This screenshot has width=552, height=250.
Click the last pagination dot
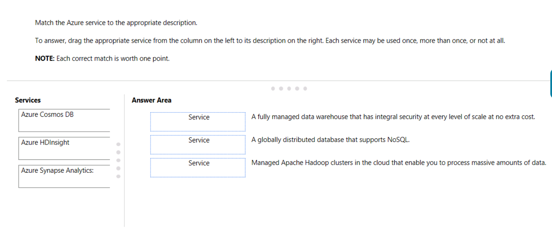click(304, 88)
